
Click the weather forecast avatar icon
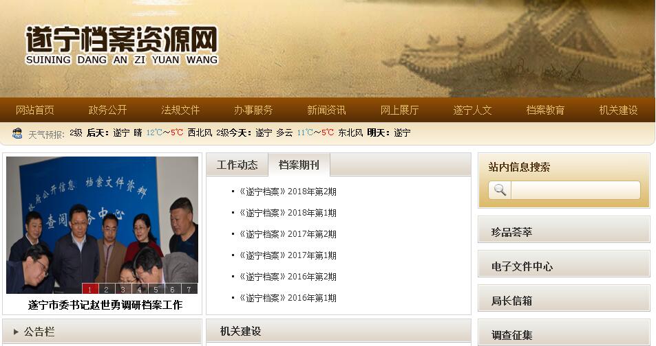tap(17, 133)
